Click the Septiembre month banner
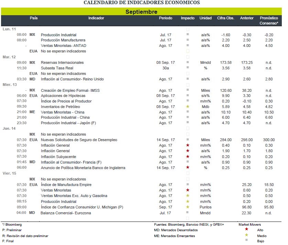Screen dimensions: 288x245 click(141, 12)
